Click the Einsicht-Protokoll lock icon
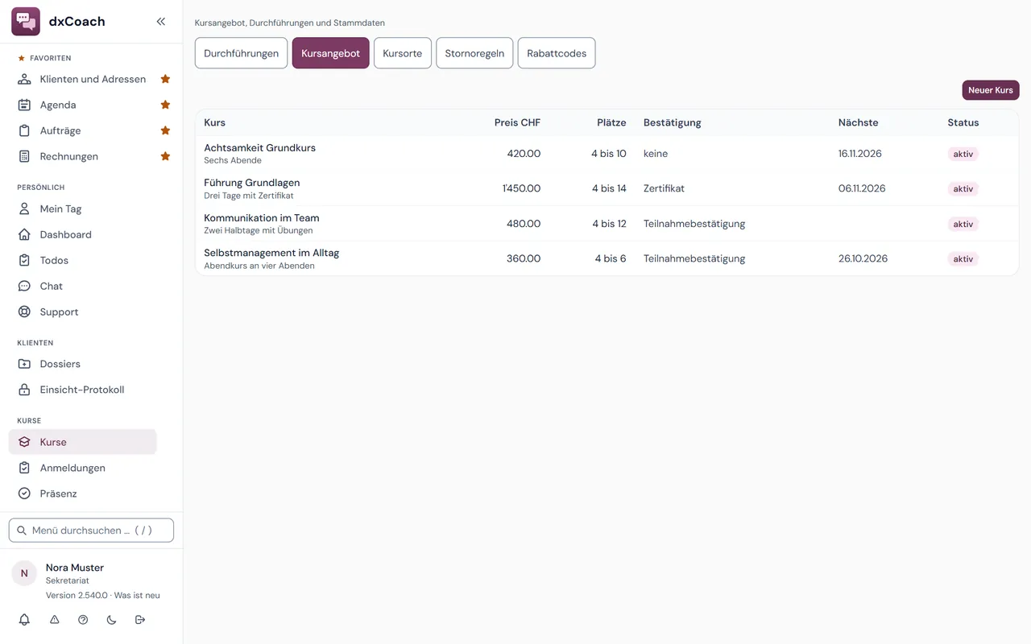Screen dimensions: 1031x644 tap(24, 390)
